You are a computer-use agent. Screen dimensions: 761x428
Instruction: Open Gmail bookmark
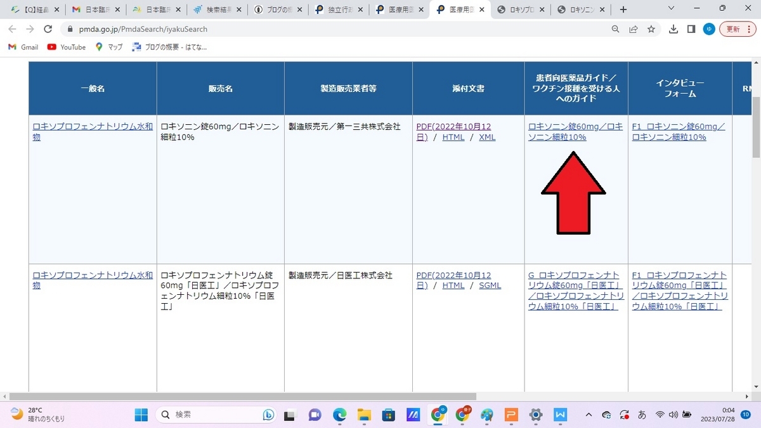(x=23, y=47)
